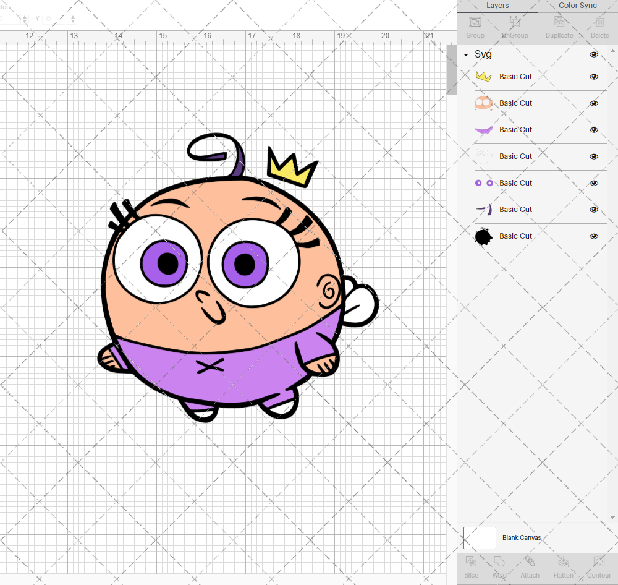Viewport: 618px width, 585px height.
Task: Click the Delete trash icon
Action: tap(599, 22)
